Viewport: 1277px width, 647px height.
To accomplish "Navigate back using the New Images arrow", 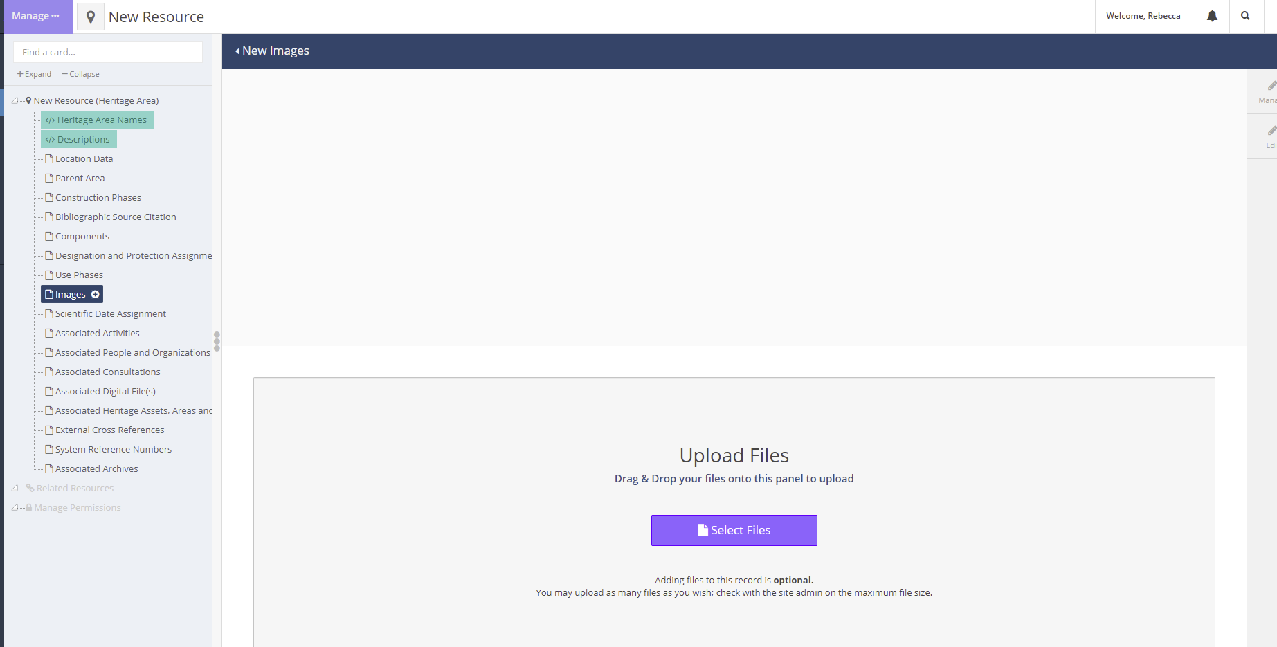I will point(238,51).
